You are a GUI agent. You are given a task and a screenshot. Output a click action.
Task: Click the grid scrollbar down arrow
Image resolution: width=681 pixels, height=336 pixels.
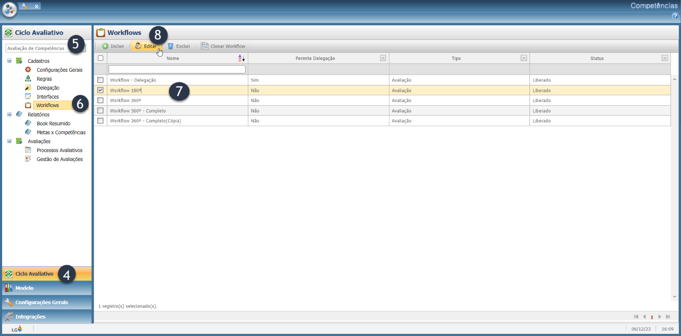click(x=675, y=297)
